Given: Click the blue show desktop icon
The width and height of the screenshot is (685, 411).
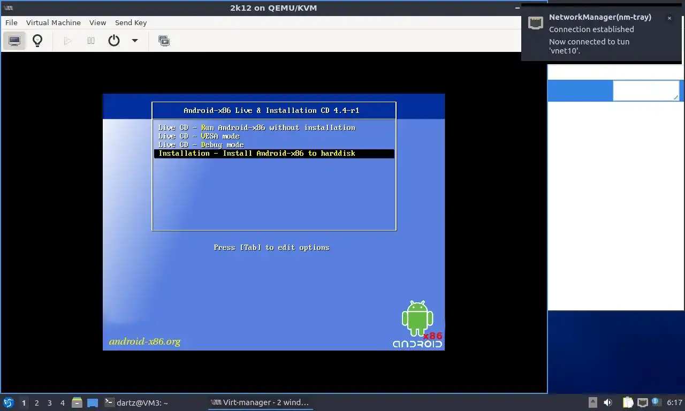Looking at the screenshot, I should click(93, 402).
